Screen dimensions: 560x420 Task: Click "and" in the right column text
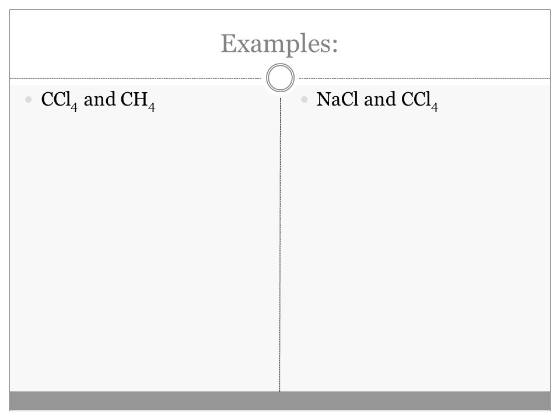click(x=380, y=99)
